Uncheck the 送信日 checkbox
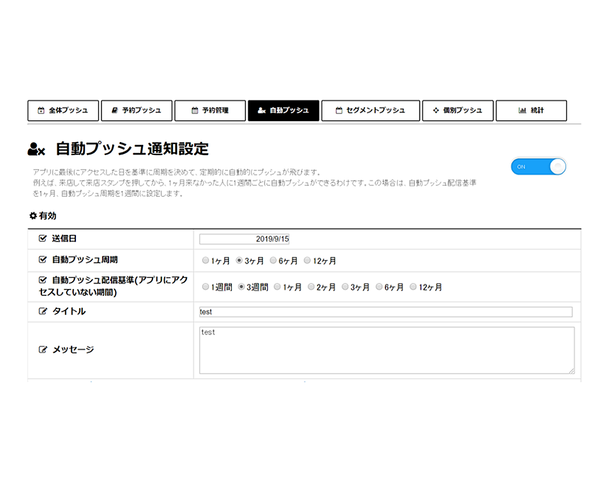The height and width of the screenshot is (479, 601). point(42,239)
